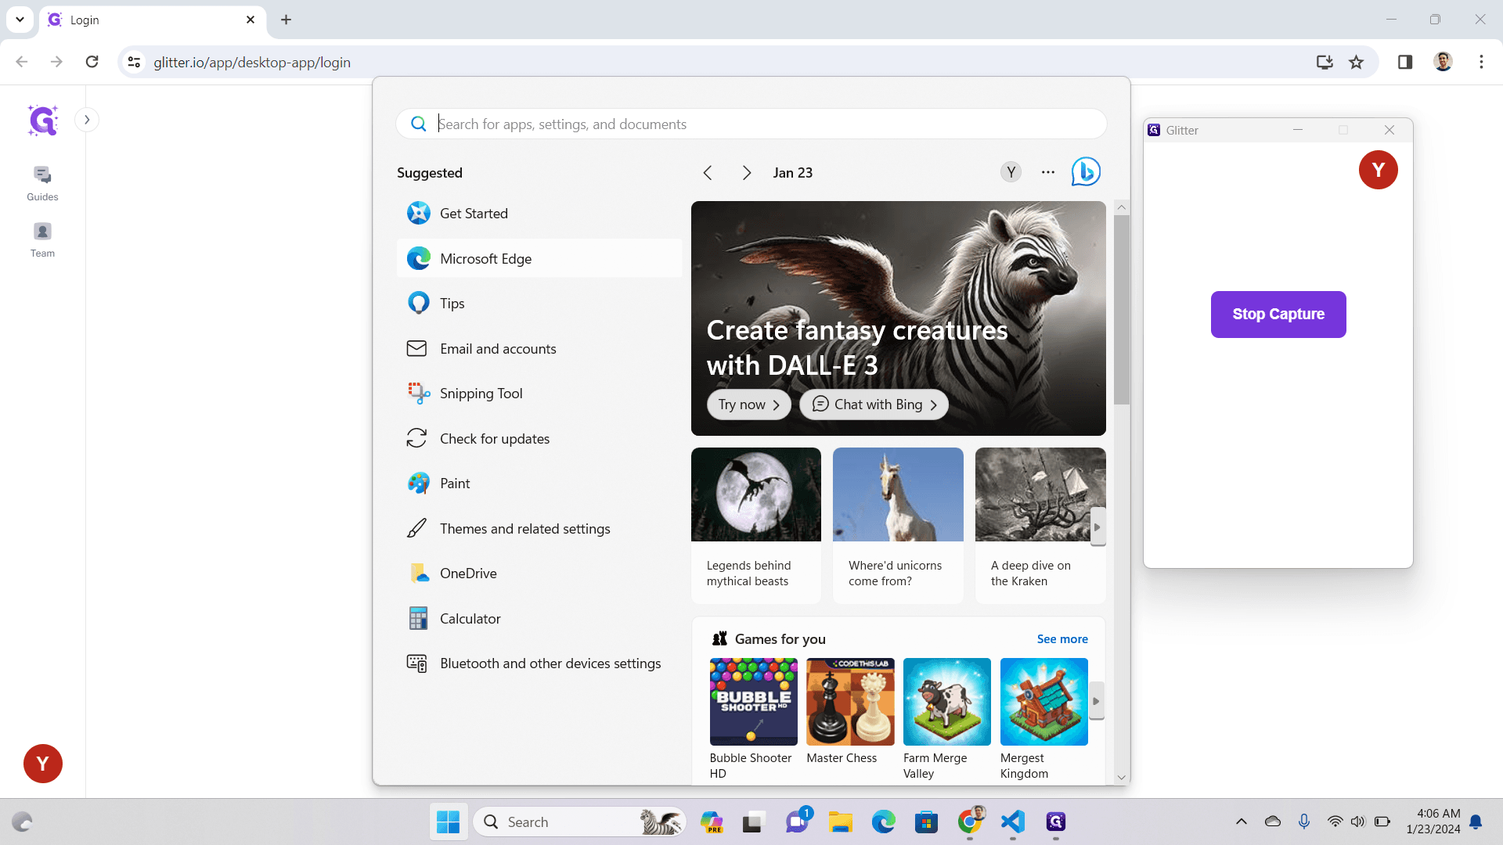Select Check for updates
The height and width of the screenshot is (845, 1503).
[x=539, y=439]
